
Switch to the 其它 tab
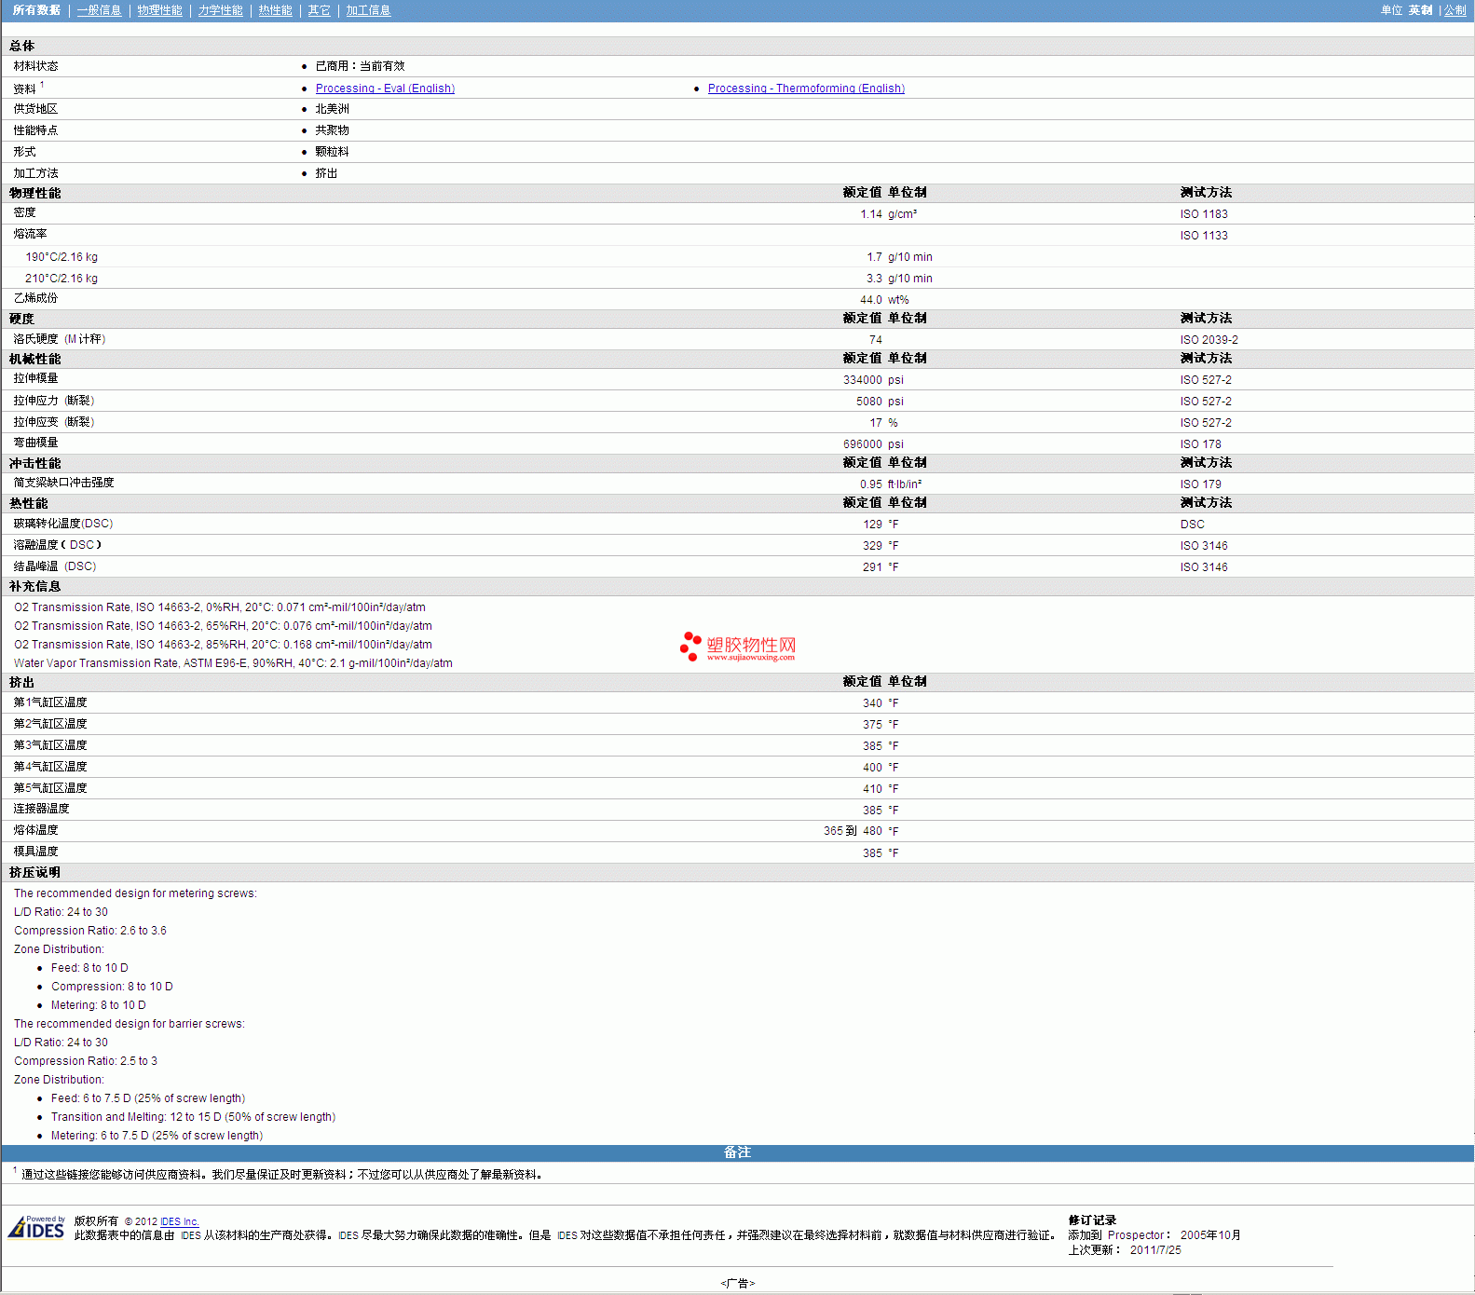pyautogui.click(x=319, y=10)
